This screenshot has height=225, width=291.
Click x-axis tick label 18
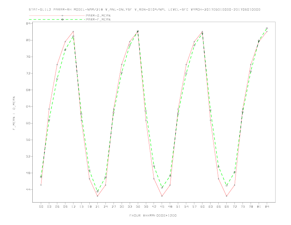[x=89, y=207]
